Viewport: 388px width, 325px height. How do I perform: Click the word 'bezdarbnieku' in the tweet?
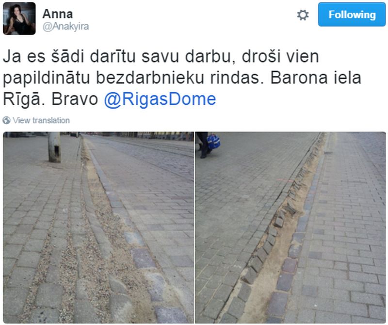click(150, 79)
